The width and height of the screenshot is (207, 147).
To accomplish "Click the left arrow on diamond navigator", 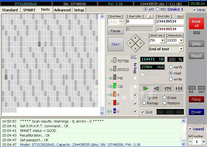I will click(x=130, y=43).
